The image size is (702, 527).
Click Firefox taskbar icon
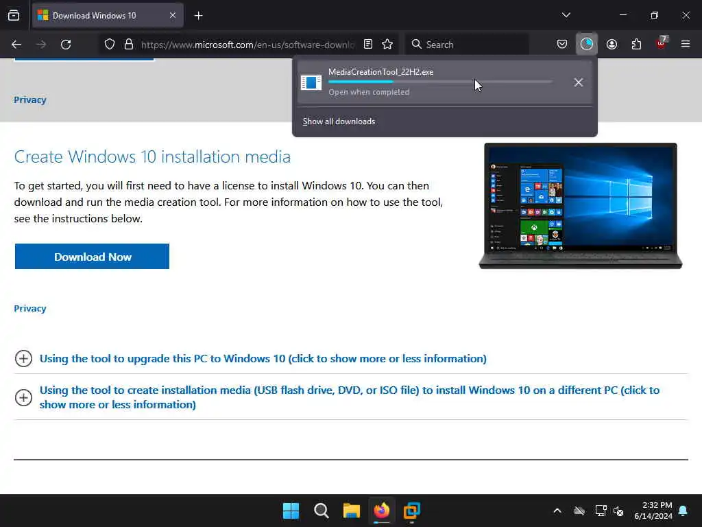(x=381, y=511)
